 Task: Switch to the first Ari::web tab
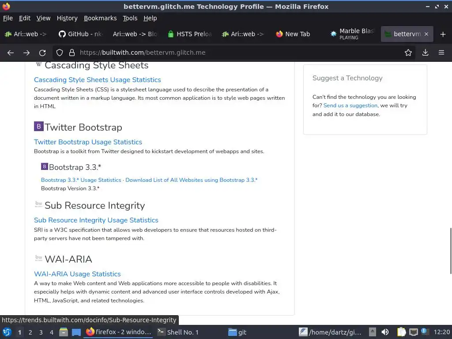point(26,34)
